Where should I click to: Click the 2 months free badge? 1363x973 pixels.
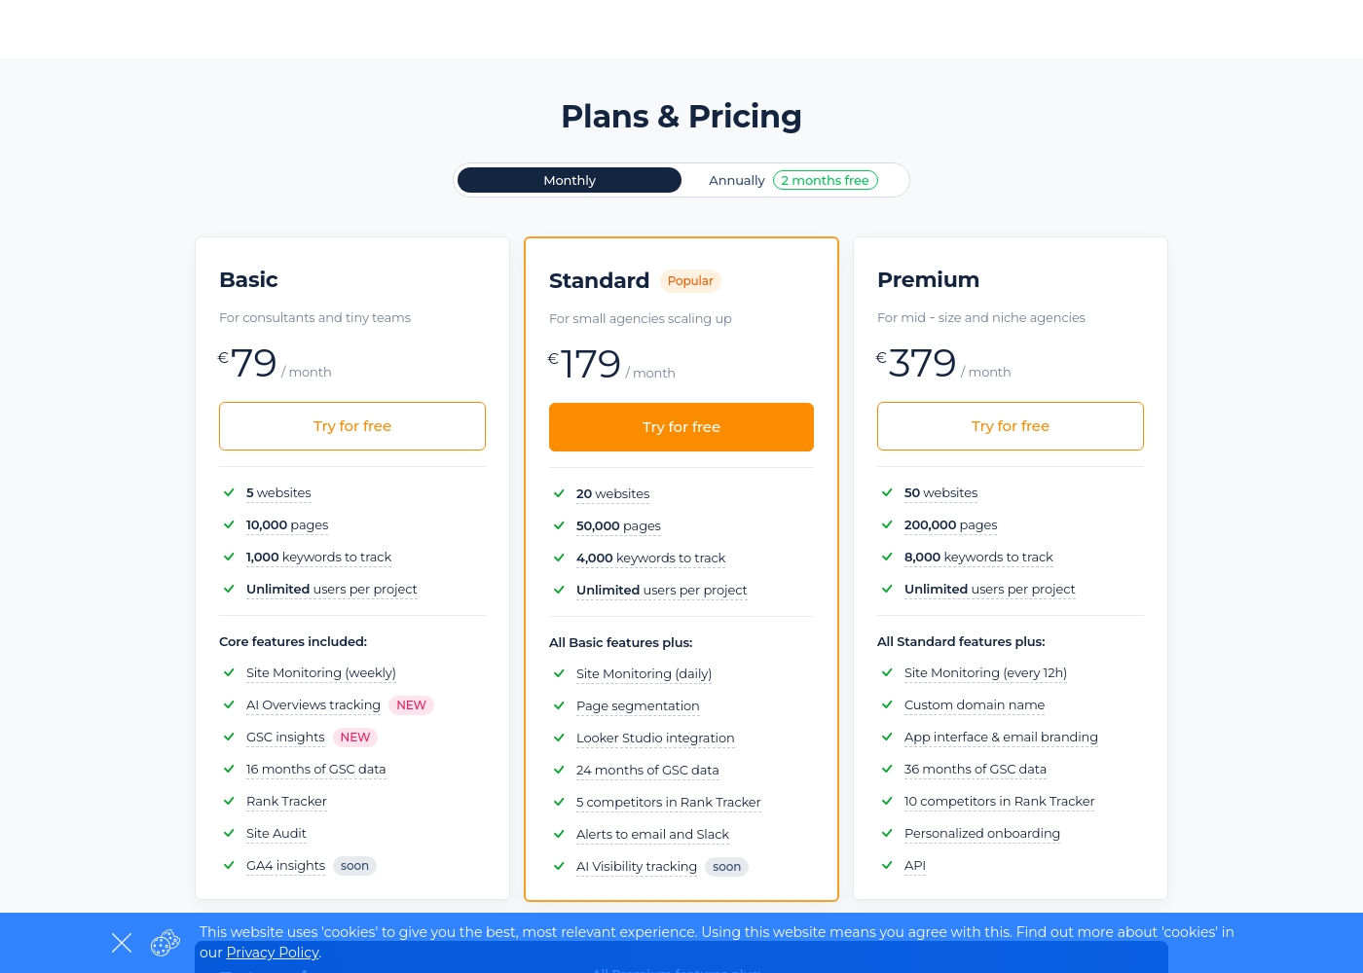click(x=826, y=180)
